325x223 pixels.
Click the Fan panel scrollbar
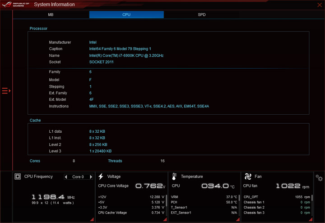[x=312, y=198]
